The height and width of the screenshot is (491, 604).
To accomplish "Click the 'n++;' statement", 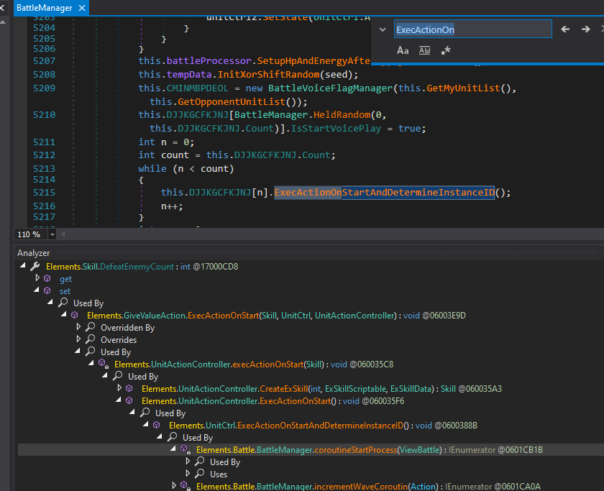I will pos(172,206).
